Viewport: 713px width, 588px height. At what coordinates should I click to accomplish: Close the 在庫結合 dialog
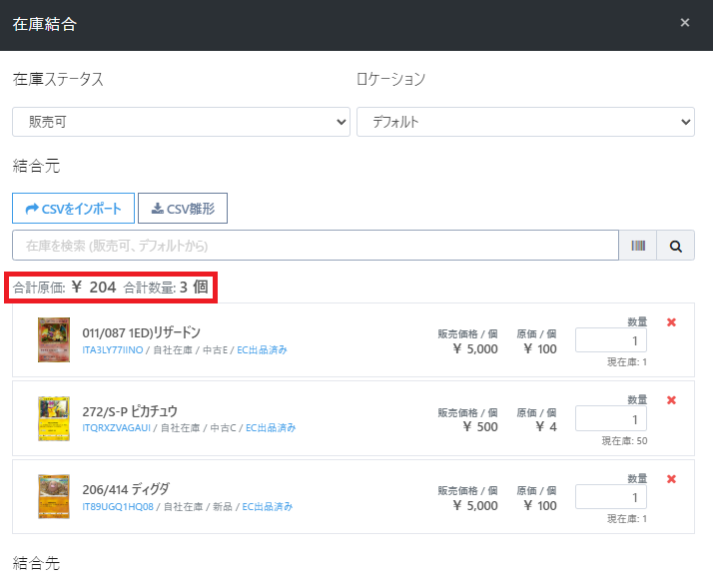pyautogui.click(x=684, y=23)
